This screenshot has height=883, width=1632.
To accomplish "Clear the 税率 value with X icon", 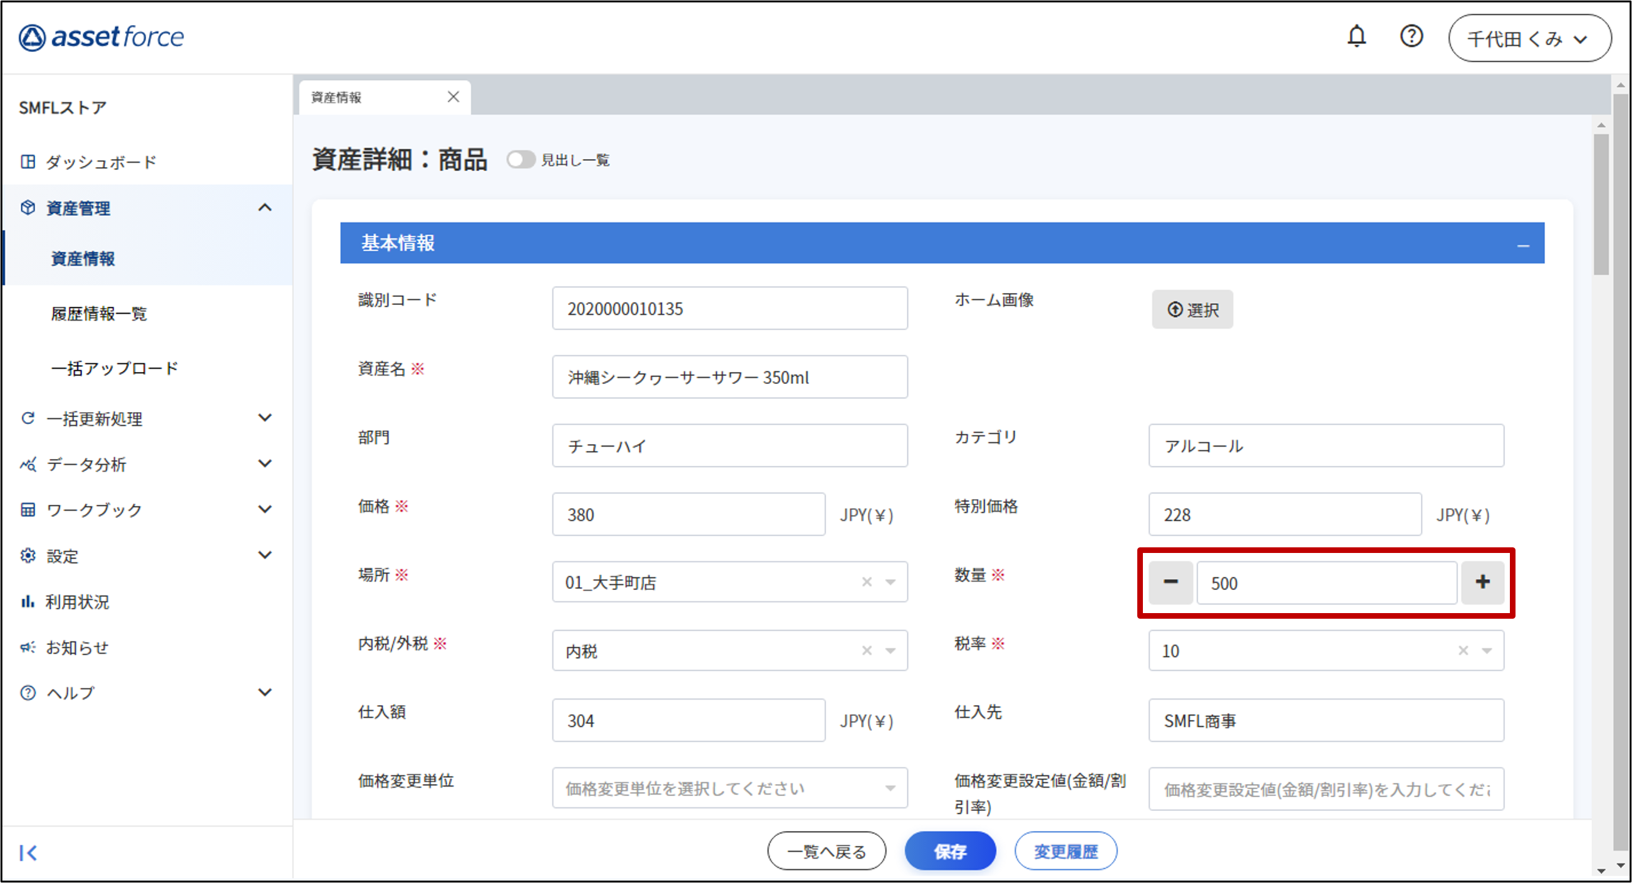I will pyautogui.click(x=1463, y=651).
